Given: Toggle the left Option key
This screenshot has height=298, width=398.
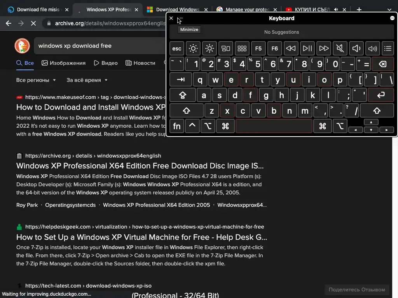Looking at the screenshot, I should 208,126.
